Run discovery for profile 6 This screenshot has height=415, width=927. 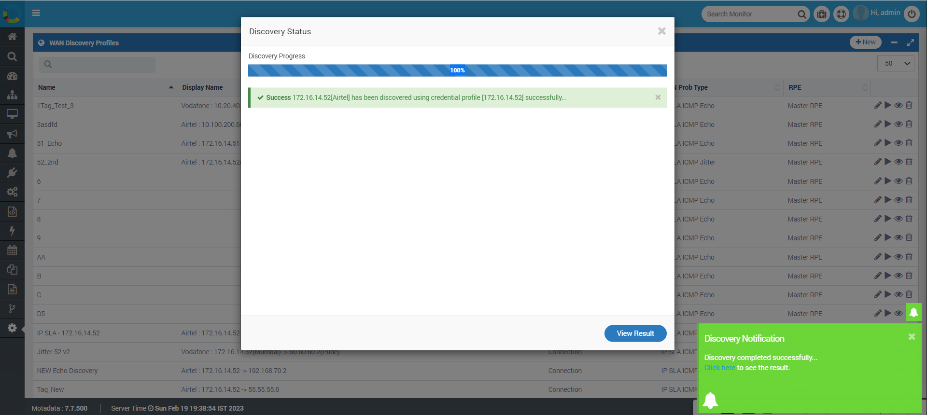pyautogui.click(x=888, y=181)
